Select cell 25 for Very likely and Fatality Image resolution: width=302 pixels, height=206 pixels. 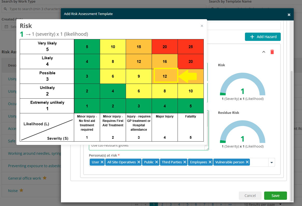191,47
